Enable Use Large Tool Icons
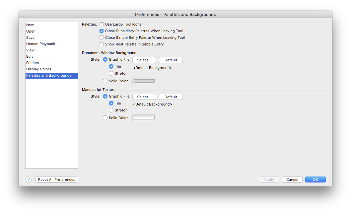This screenshot has width=351, height=213. coord(102,24)
